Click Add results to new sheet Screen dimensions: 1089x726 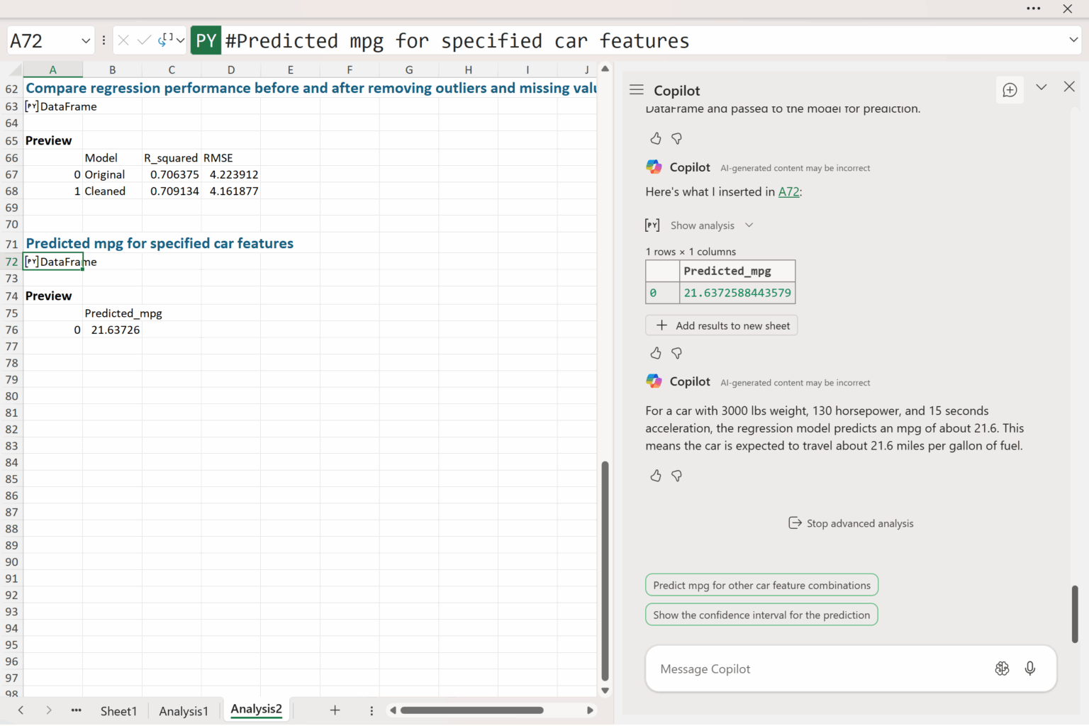point(722,325)
